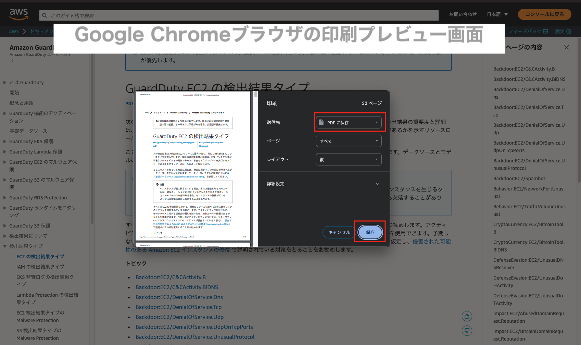The height and width of the screenshot is (345, 581).
Task: Expand GuardDuty RDS Protection
Action: pyautogui.click(x=5, y=198)
